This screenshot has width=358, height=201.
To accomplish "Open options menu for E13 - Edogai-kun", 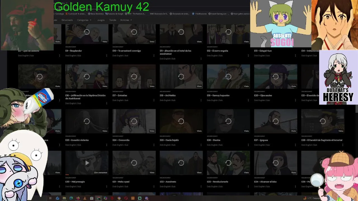I will pos(296,56).
